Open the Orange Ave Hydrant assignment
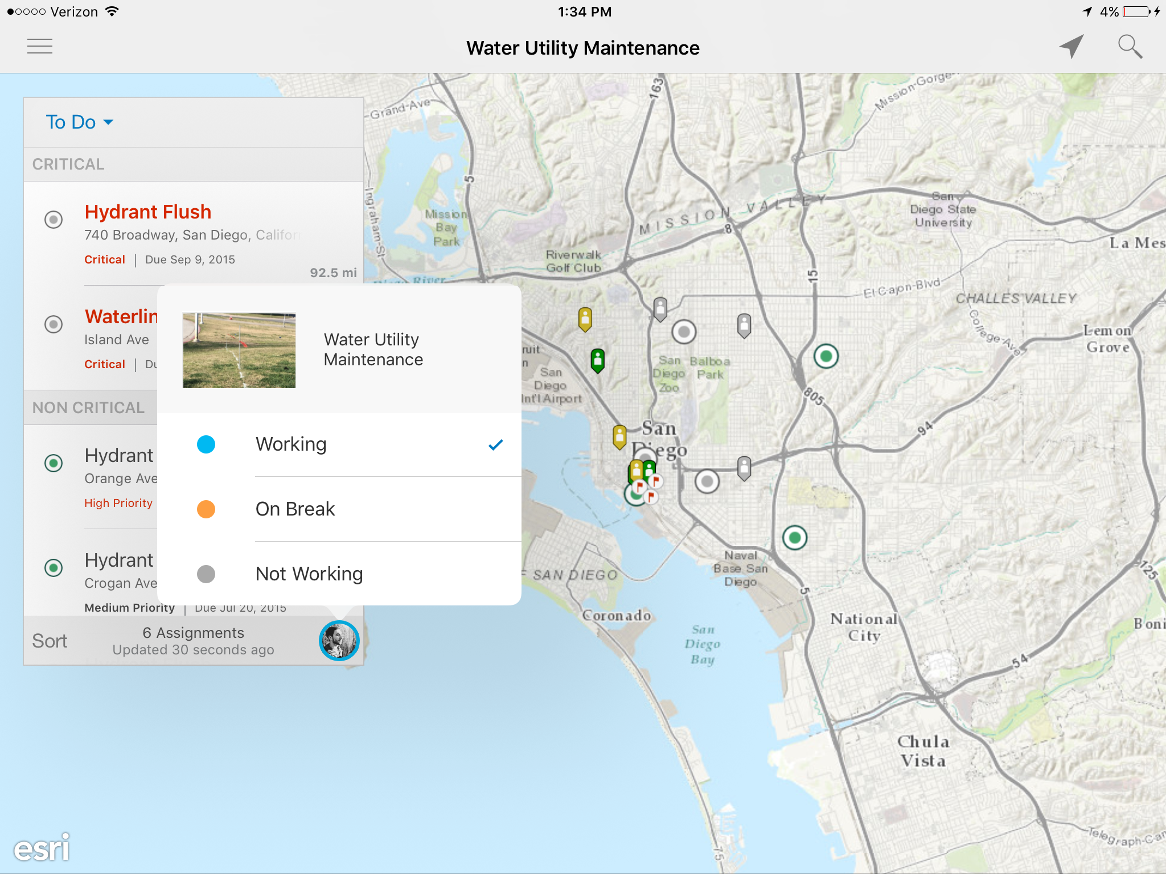Viewport: 1166px width, 874px height. coord(91,477)
